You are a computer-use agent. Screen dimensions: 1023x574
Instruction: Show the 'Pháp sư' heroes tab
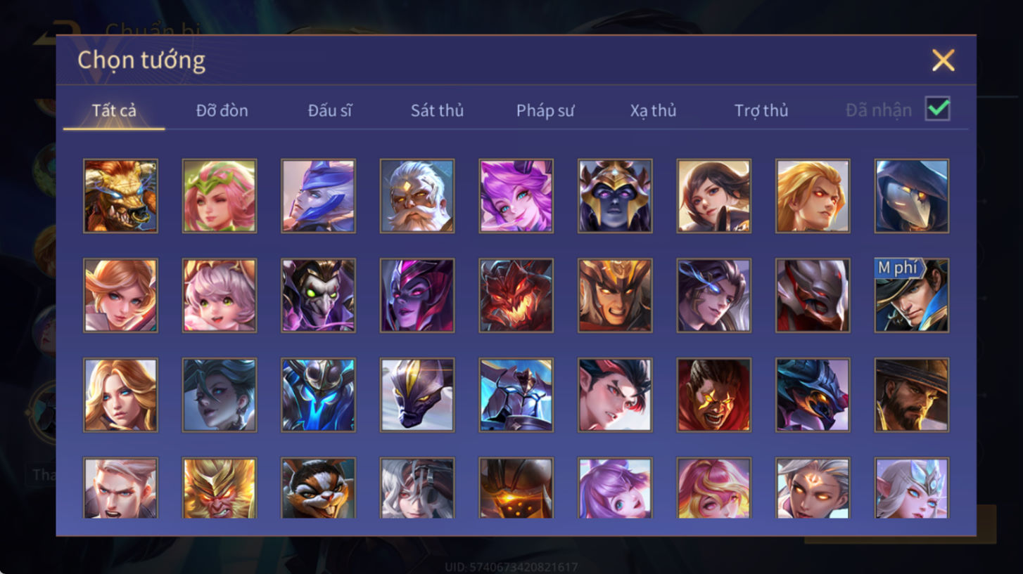[x=545, y=110]
